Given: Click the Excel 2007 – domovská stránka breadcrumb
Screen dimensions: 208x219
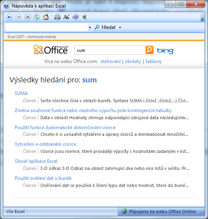Looking at the screenshot, I should tap(32, 37).
